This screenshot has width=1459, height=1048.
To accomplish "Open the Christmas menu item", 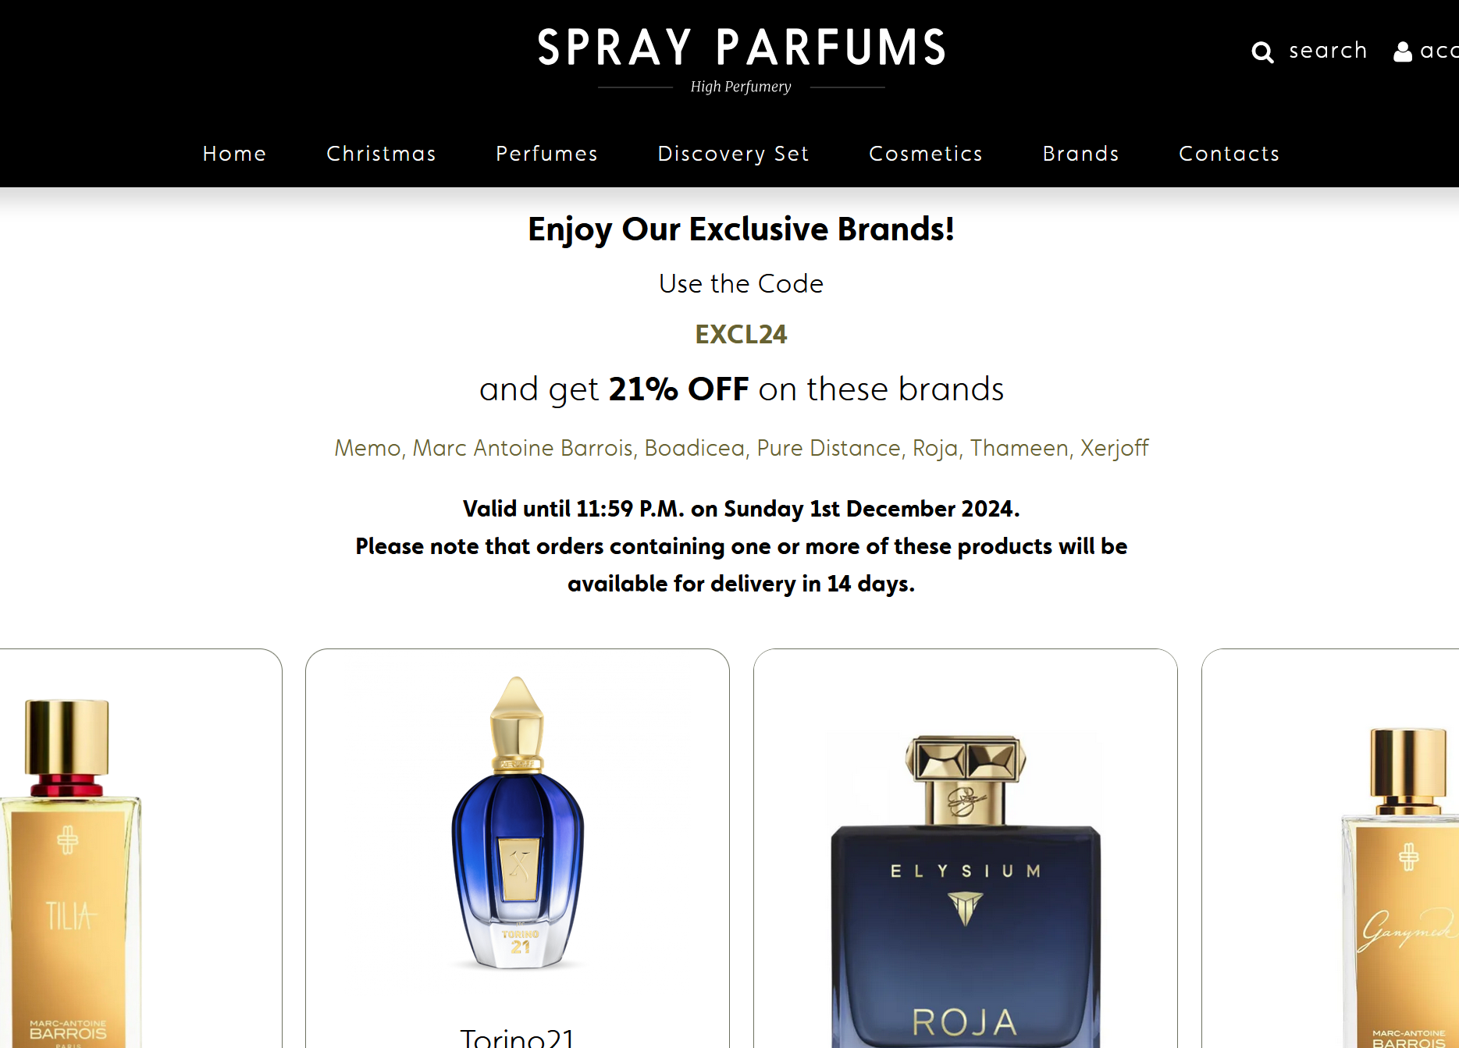I will pyautogui.click(x=381, y=154).
